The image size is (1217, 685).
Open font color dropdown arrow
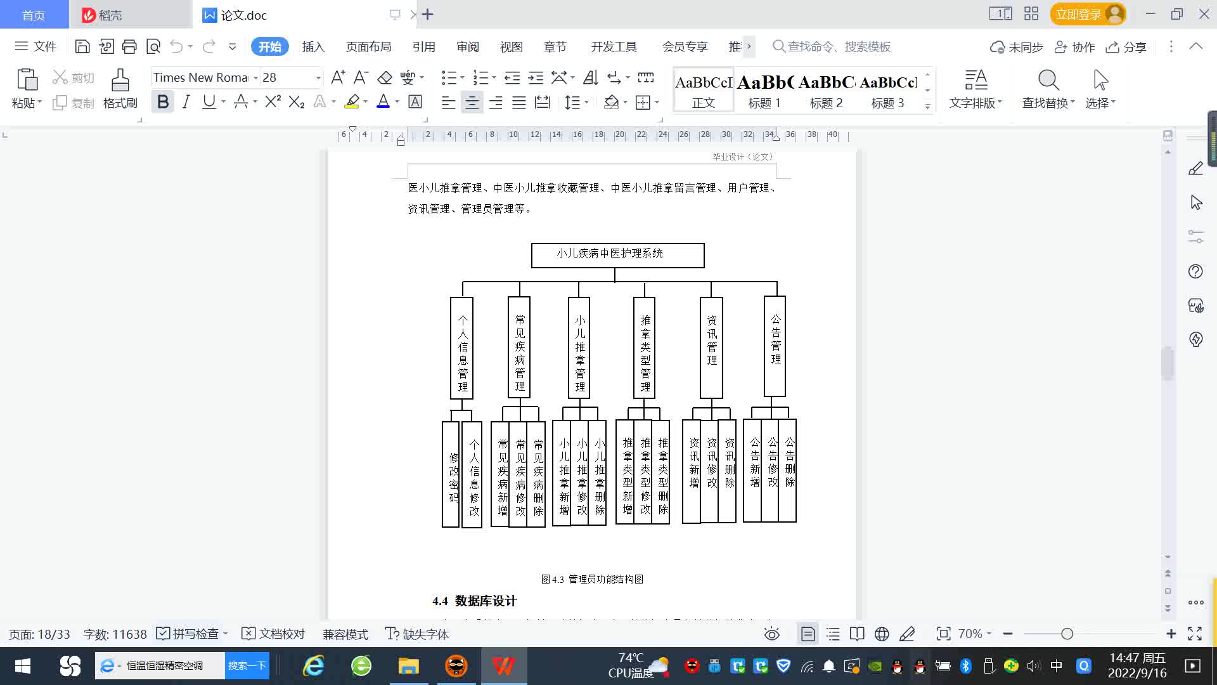[397, 101]
